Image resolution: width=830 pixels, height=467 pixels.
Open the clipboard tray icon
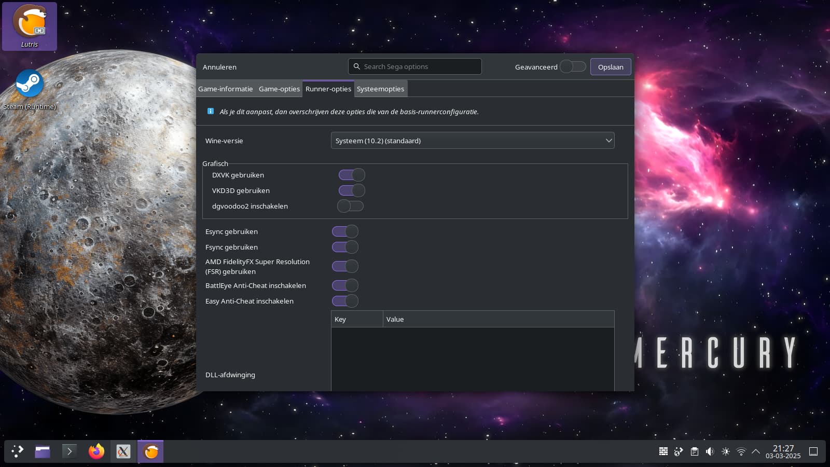coord(695,451)
